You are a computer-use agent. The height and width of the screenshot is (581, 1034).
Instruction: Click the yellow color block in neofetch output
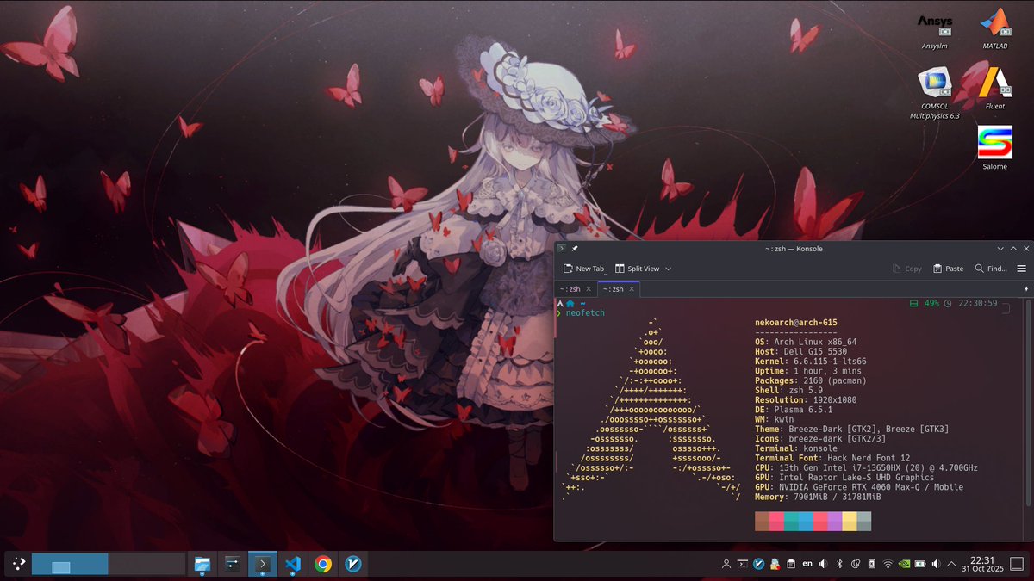[x=850, y=521]
